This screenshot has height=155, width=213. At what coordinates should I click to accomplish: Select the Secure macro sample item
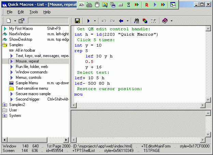coord(33,94)
